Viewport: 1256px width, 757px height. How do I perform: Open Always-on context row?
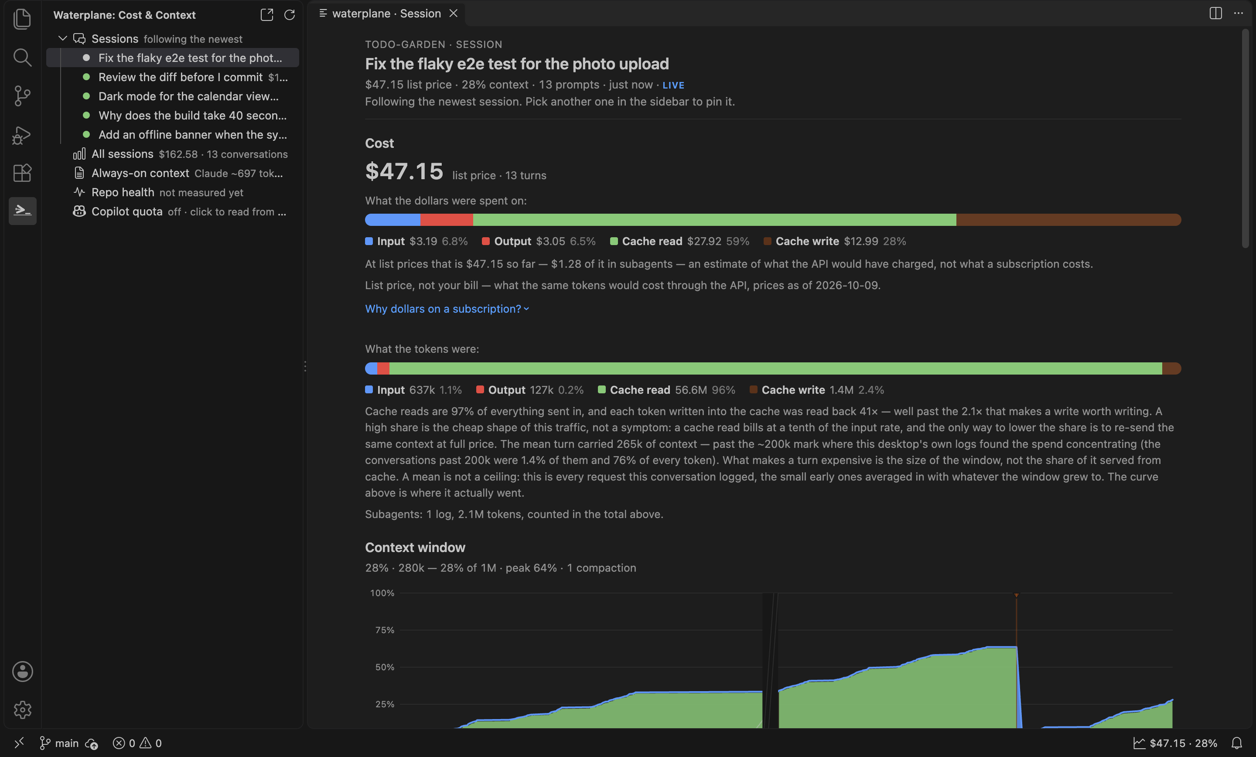(173, 173)
